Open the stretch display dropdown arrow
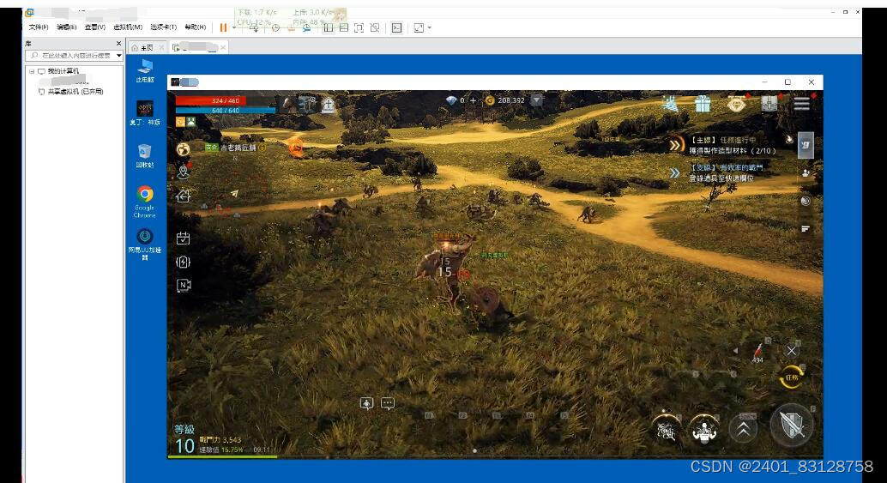 (430, 27)
